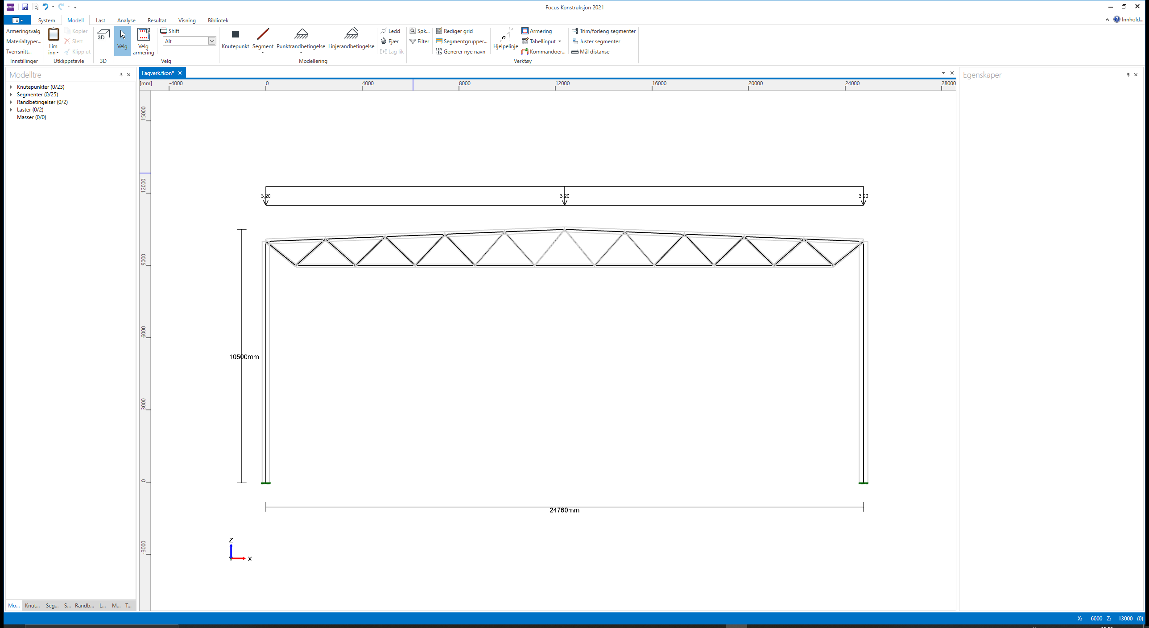Image resolution: width=1149 pixels, height=628 pixels.
Task: Collapse the ribbon with the caret arrow
Action: [1107, 20]
